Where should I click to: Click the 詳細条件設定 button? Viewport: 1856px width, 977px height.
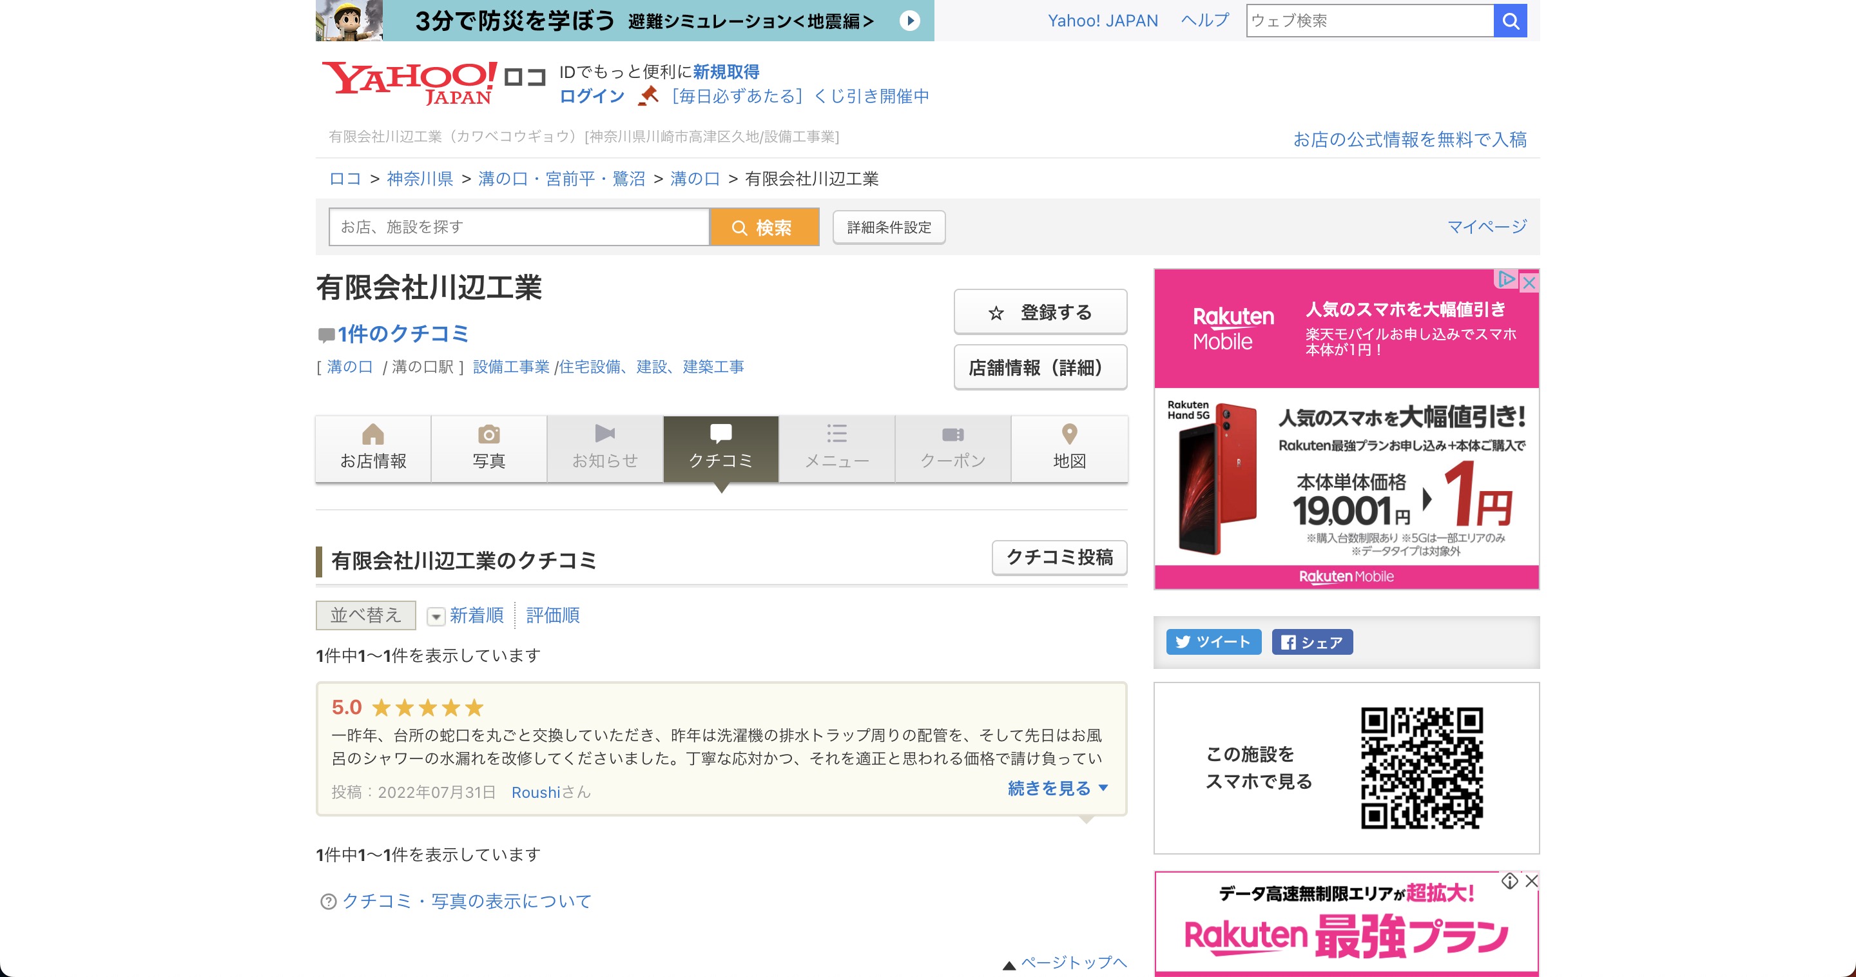coord(889,227)
